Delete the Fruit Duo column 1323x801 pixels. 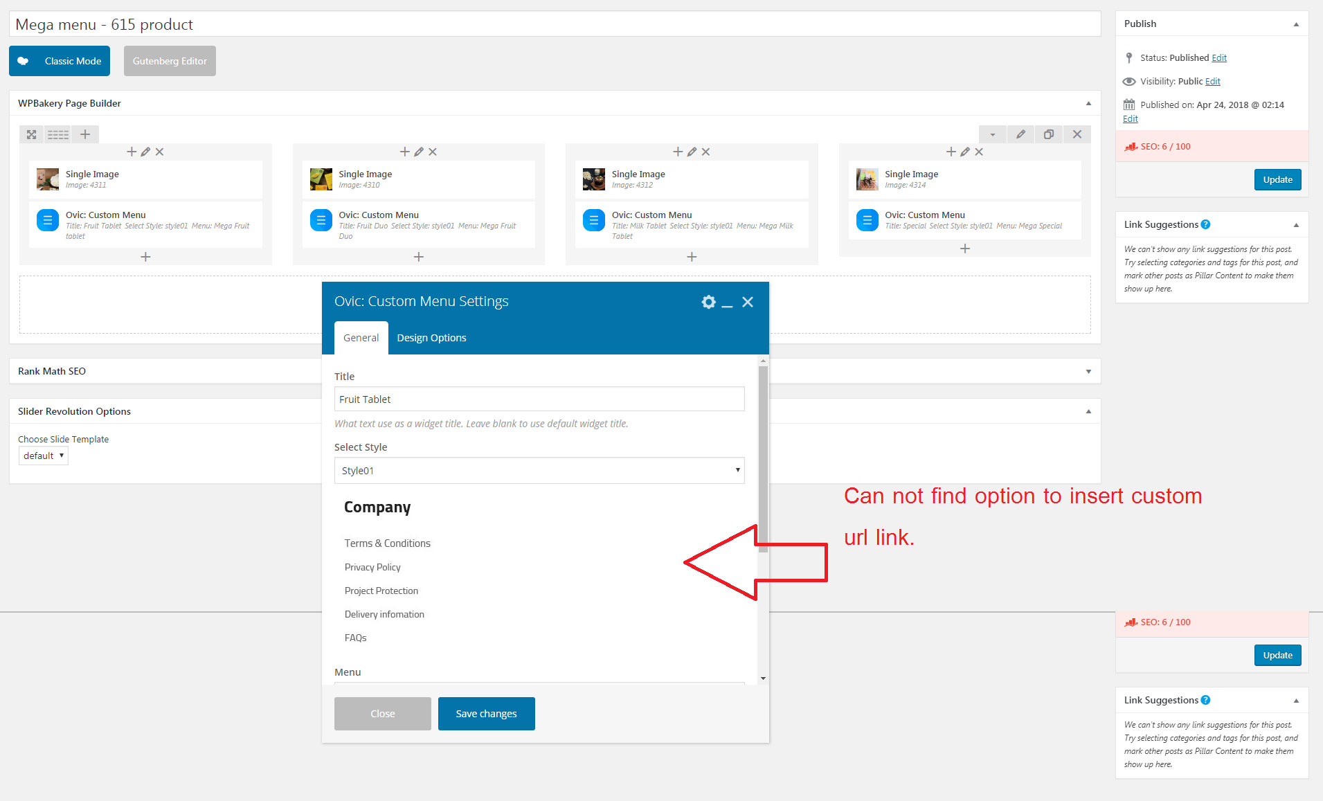click(433, 152)
